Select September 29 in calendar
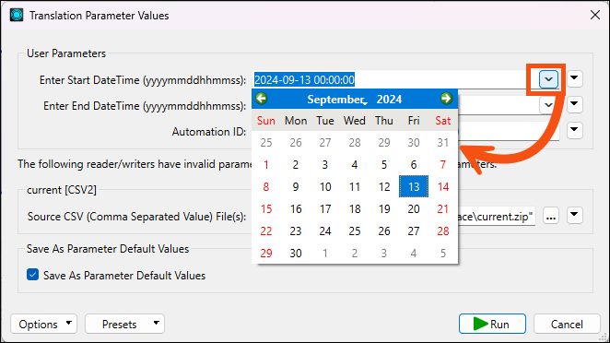 pyautogui.click(x=266, y=254)
